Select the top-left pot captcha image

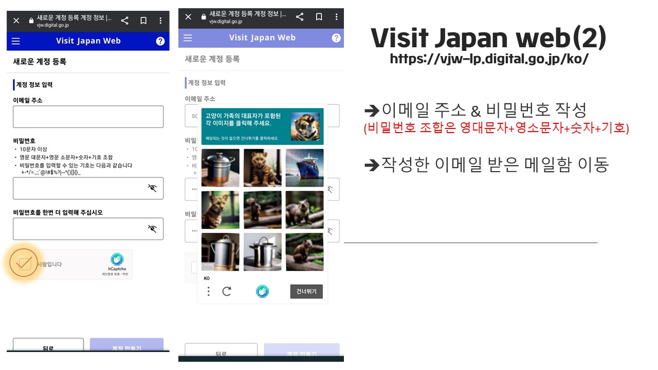coord(221,168)
